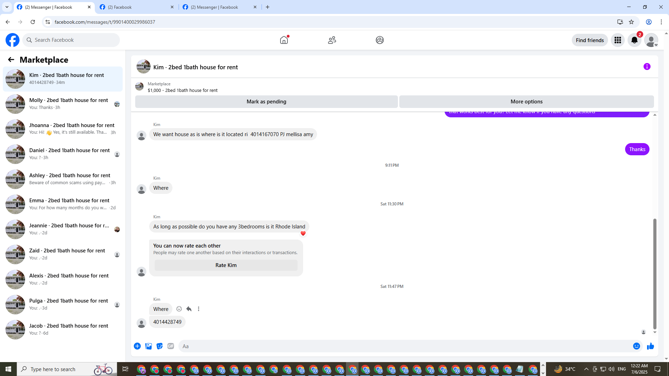Open notifications bell
The height and width of the screenshot is (376, 669).
(634, 40)
